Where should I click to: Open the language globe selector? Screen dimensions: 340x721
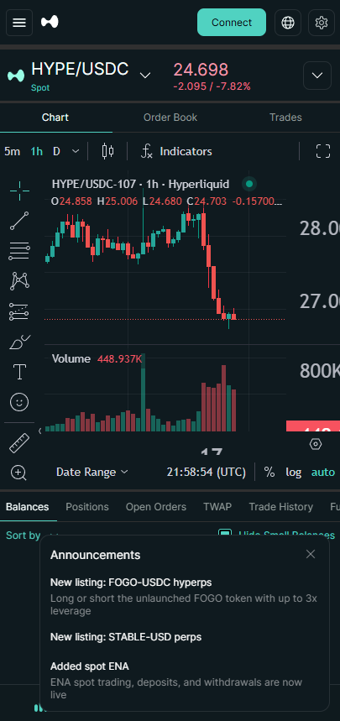pyautogui.click(x=288, y=23)
